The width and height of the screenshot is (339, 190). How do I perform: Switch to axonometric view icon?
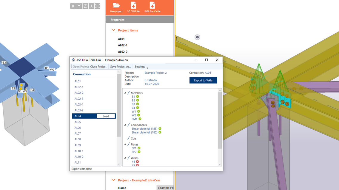coord(91,6)
